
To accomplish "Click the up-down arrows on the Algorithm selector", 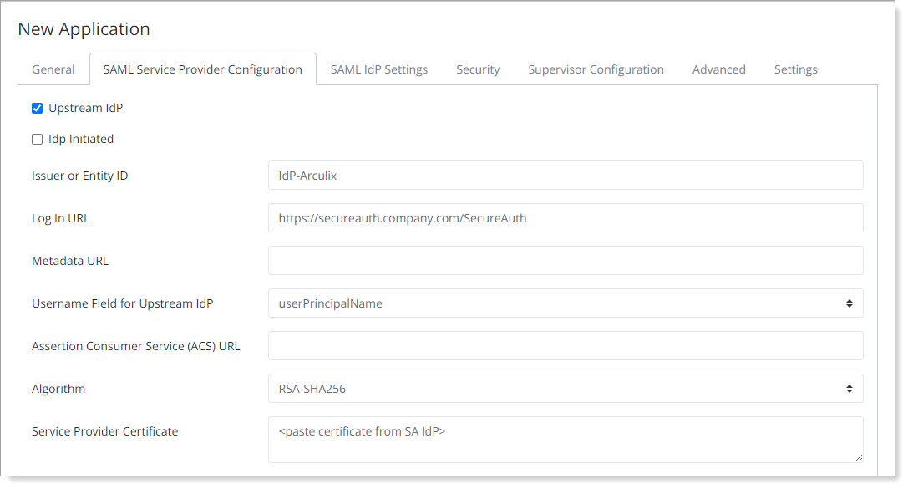I will point(851,388).
